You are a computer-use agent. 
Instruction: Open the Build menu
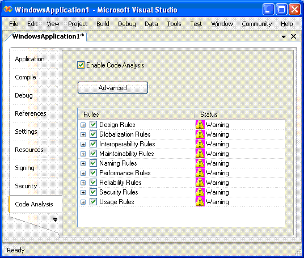103,24
